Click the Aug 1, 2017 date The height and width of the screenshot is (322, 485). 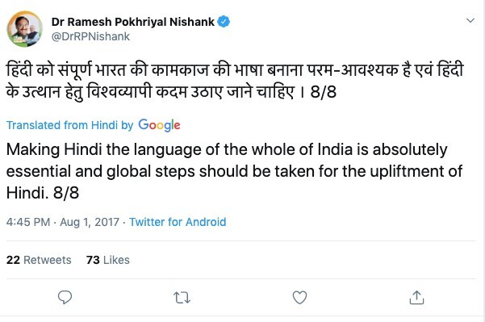tap(90, 222)
